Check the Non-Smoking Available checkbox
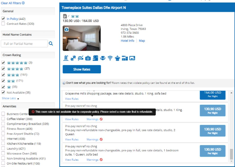This screenshot has height=167, width=235. [x=3, y=158]
